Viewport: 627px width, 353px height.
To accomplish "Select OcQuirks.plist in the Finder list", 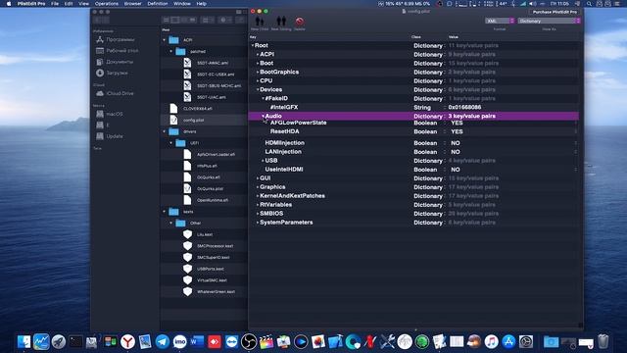I will 210,188.
